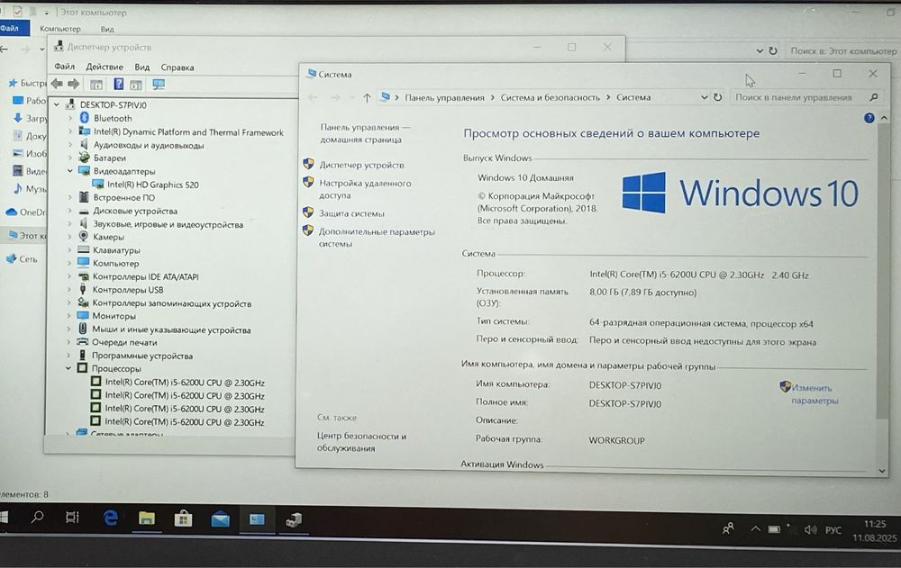Click Изменить параметры link
The height and width of the screenshot is (568, 901).
tap(814, 394)
